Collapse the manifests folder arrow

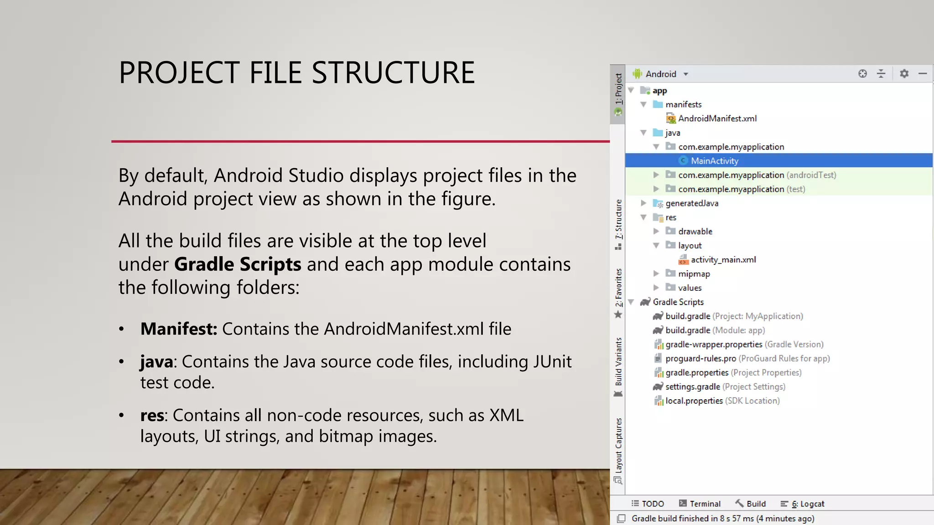(643, 104)
